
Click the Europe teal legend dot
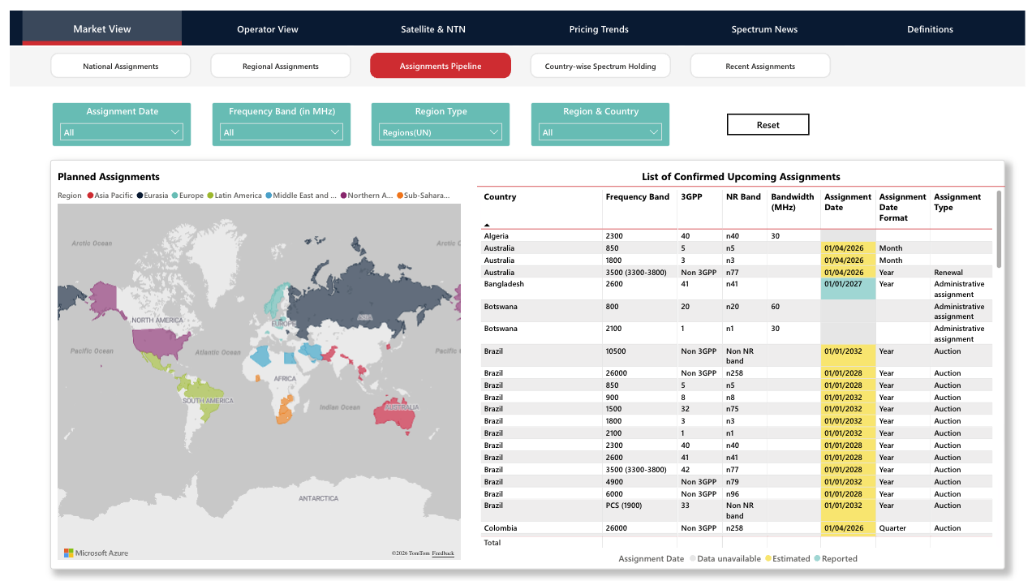174,196
